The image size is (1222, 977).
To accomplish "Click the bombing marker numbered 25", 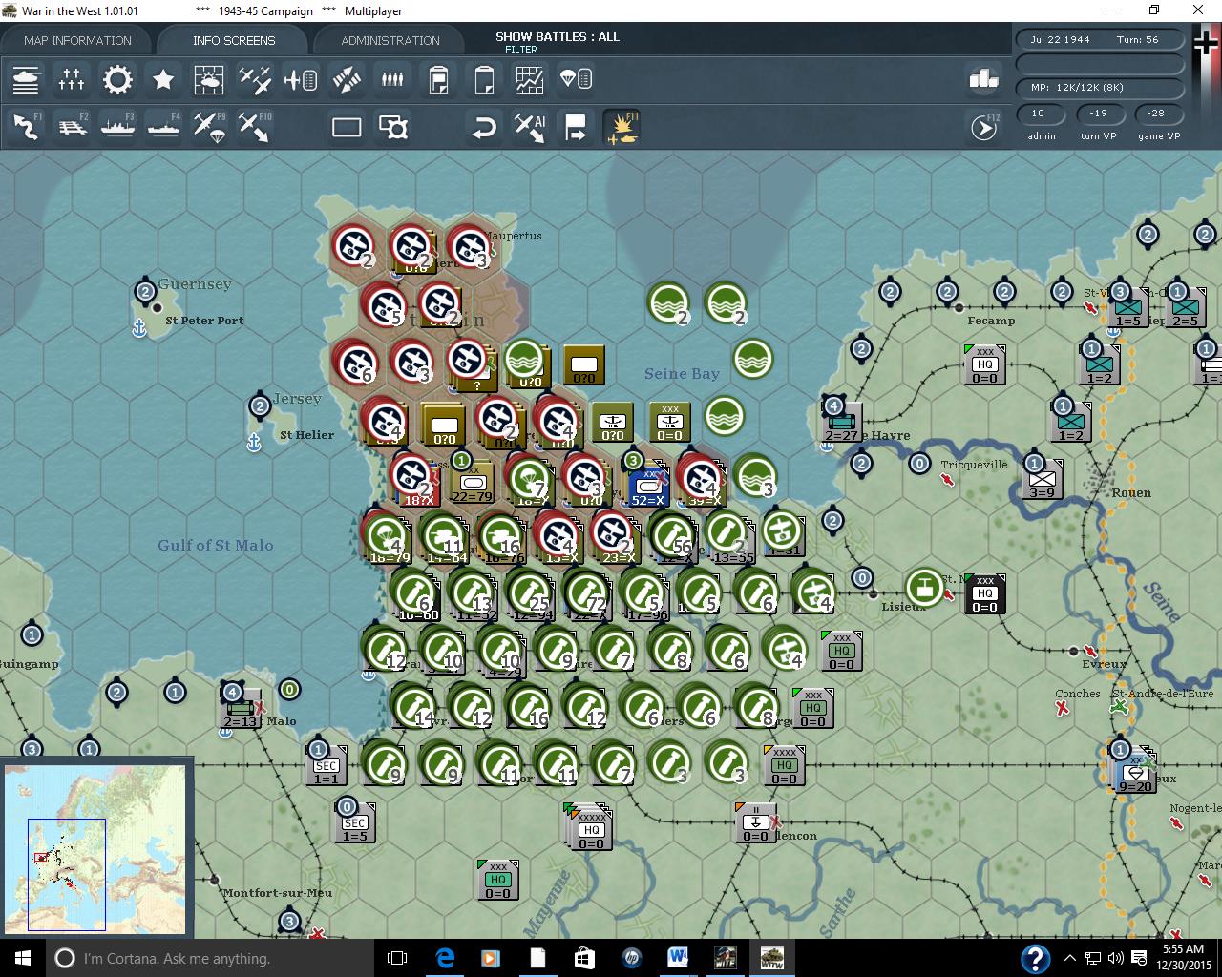I will coord(530,592).
